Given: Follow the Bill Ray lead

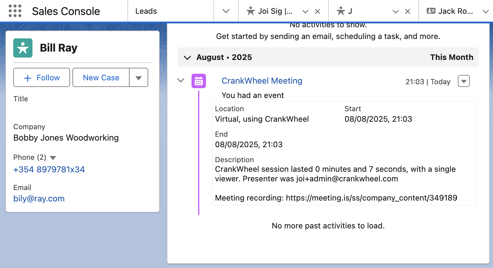Looking at the screenshot, I should point(42,78).
